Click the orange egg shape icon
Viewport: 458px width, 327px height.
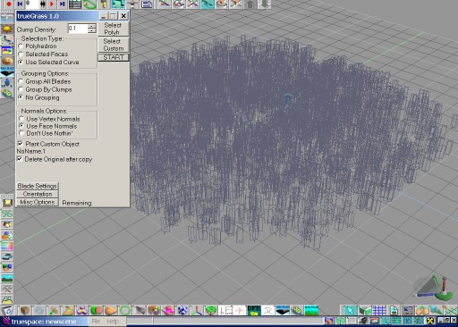(111, 310)
